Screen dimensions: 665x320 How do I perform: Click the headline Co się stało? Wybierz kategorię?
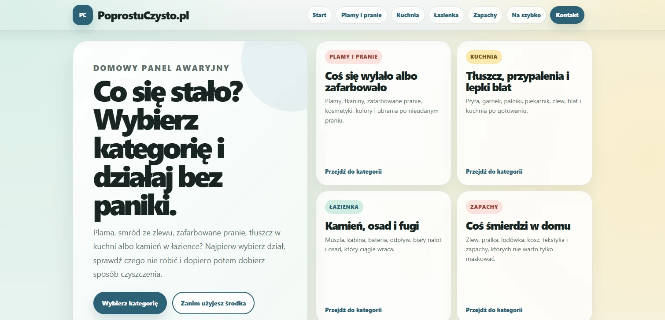(x=168, y=150)
